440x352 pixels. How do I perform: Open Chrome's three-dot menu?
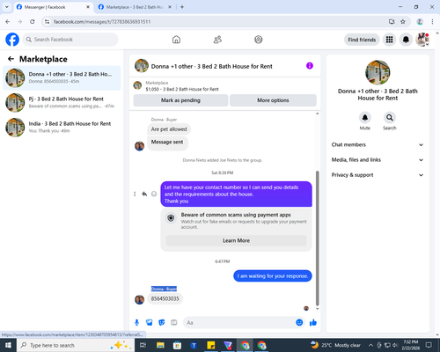[432, 22]
